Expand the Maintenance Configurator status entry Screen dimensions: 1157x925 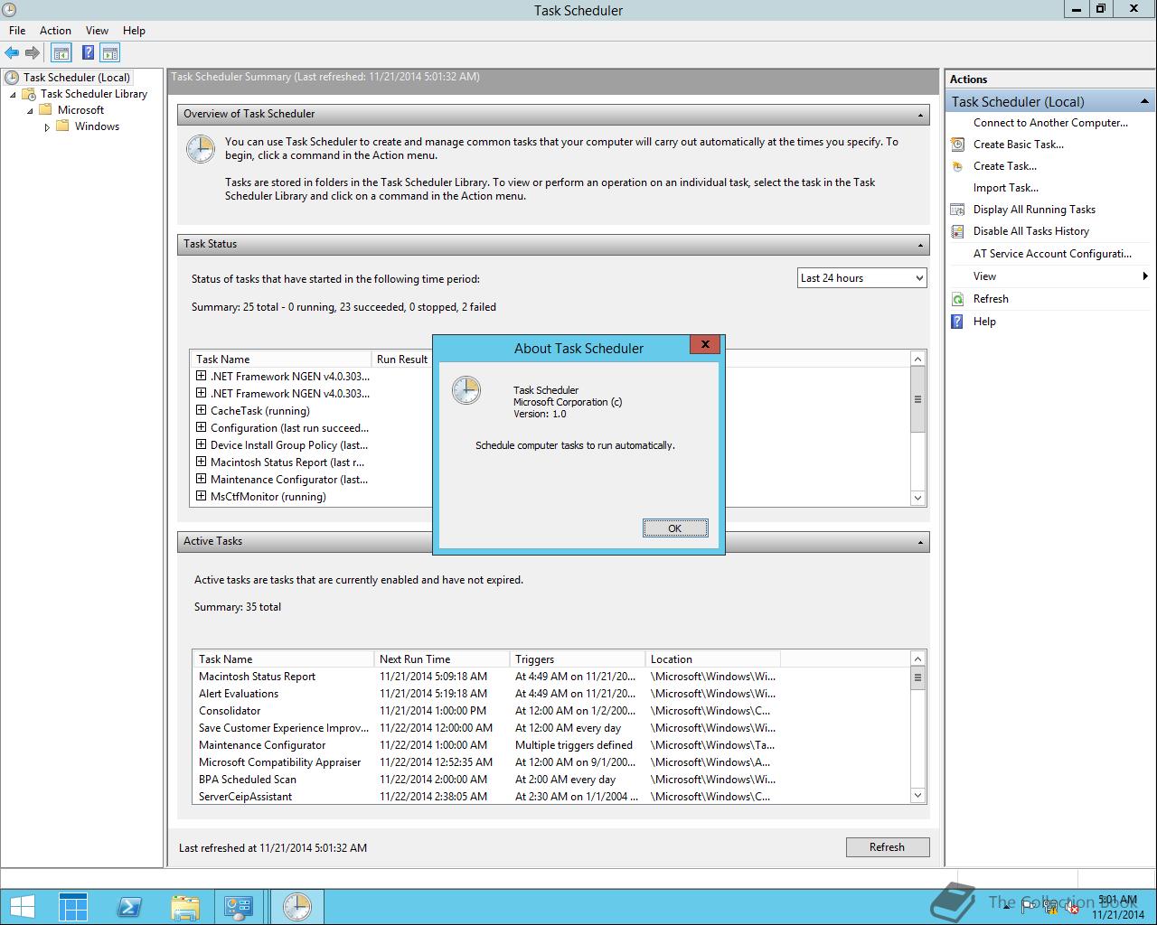tap(201, 479)
